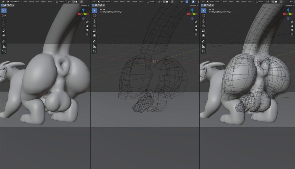Open View menu in right viewport

pyautogui.click(x=225, y=2)
